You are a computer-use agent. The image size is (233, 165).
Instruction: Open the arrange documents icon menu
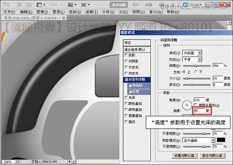tap(72, 5)
